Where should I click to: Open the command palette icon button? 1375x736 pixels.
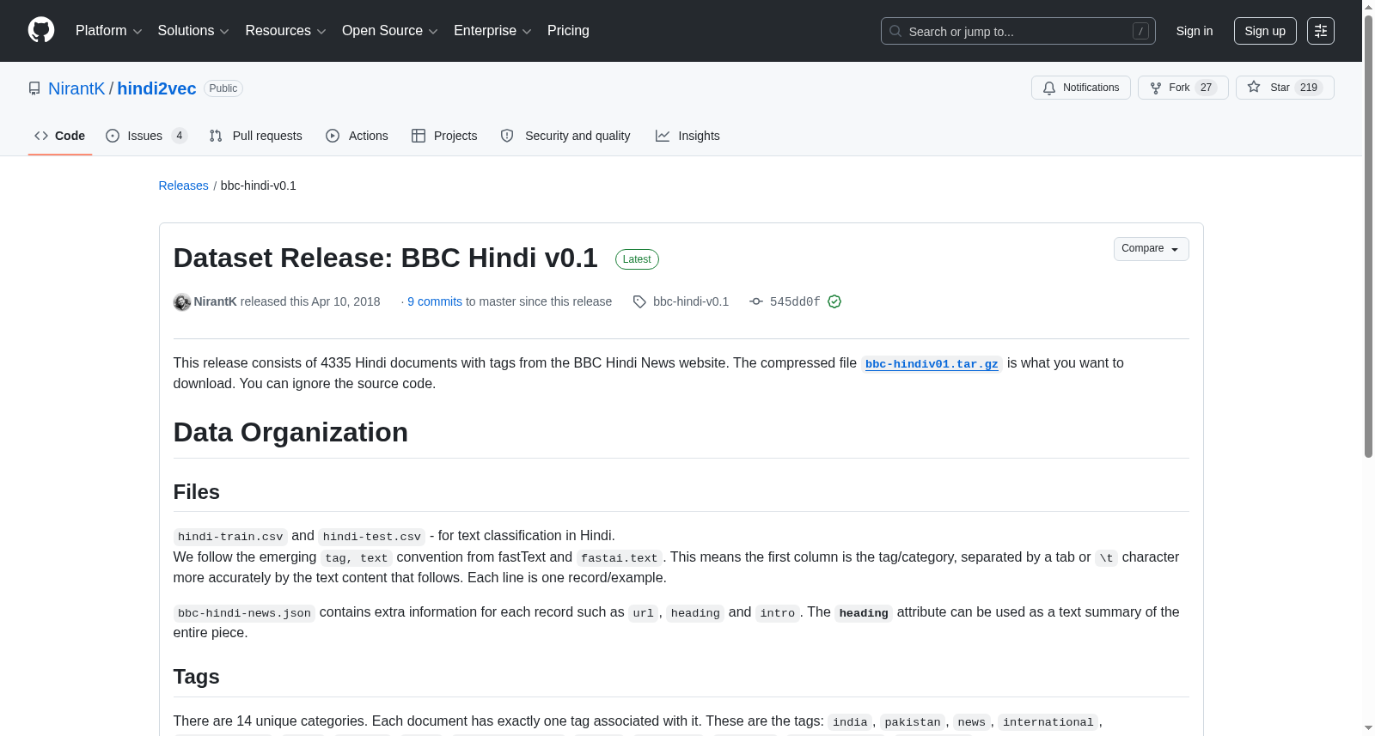pos(1321,31)
